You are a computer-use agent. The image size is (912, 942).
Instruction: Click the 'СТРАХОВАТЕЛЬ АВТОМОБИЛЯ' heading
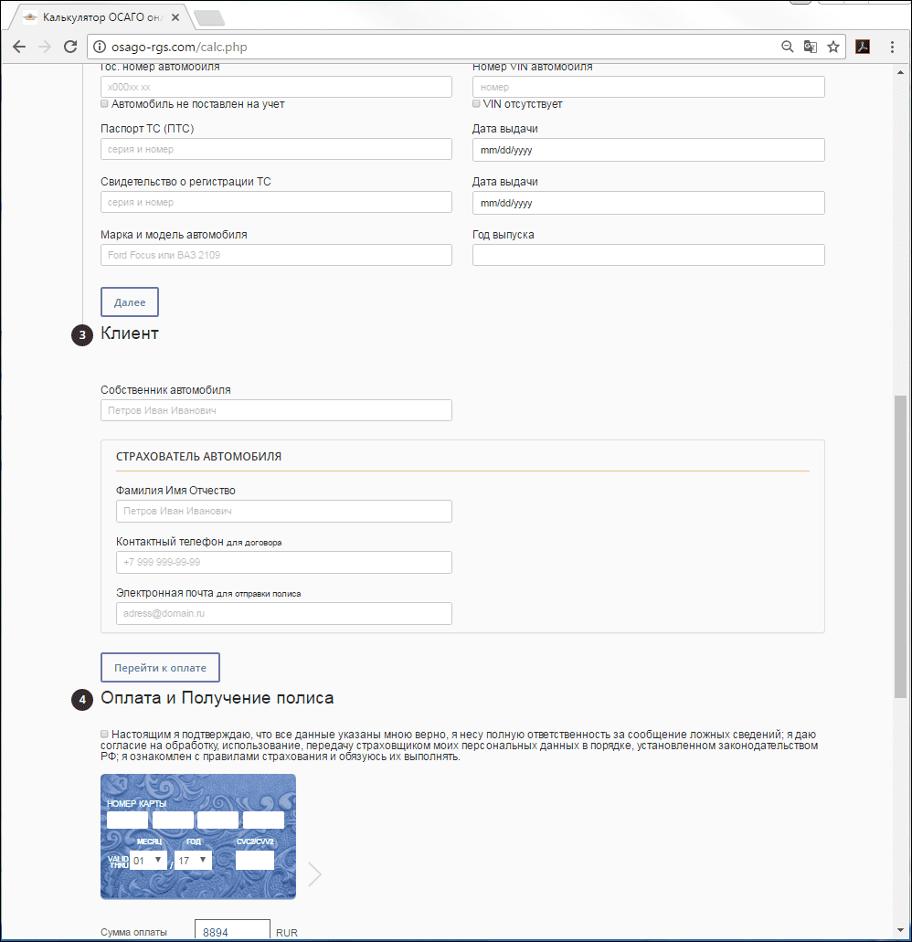point(199,457)
